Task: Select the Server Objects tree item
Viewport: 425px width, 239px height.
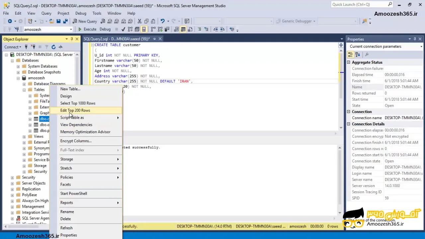Action: point(34,183)
